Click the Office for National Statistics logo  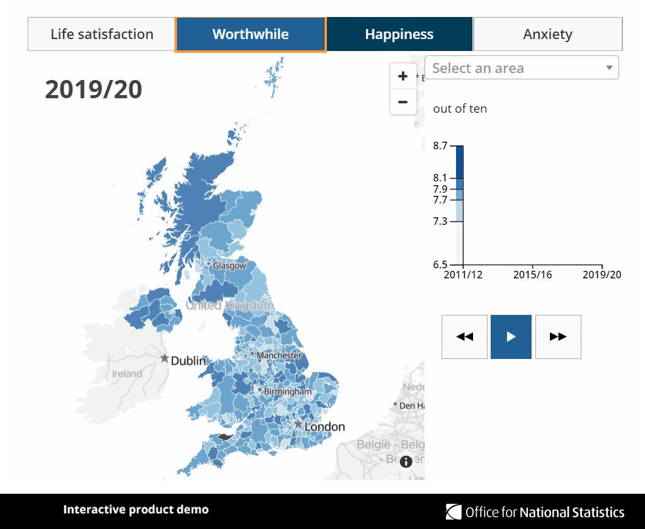(535, 512)
